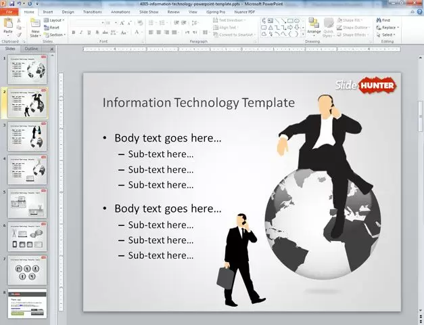Click the Format Painter brush icon

pos(20,35)
